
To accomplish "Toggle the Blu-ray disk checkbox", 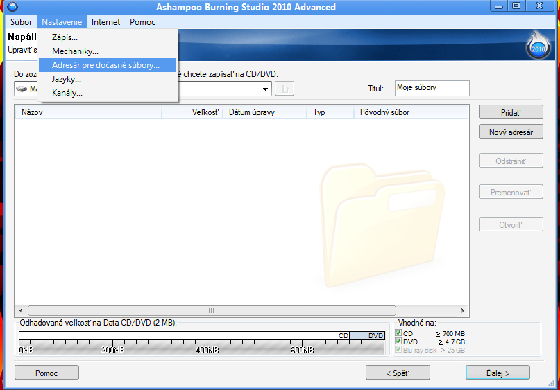I will (398, 350).
